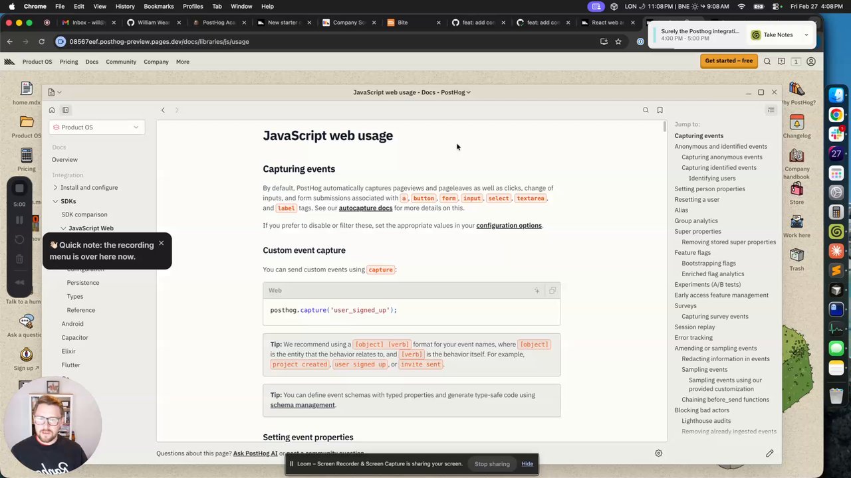Open the Store desktop icon
The width and height of the screenshot is (851, 478).
(x=796, y=193)
